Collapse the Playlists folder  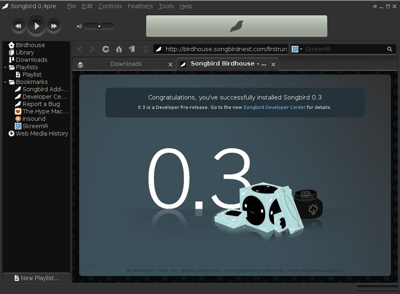(5, 67)
